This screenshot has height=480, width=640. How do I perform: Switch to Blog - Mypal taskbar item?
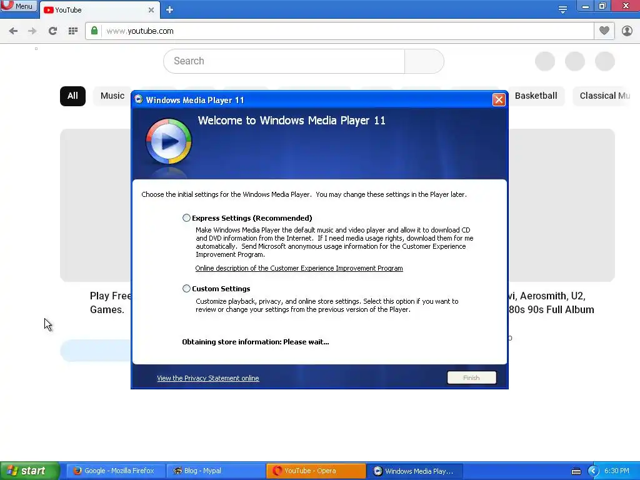tap(216, 471)
